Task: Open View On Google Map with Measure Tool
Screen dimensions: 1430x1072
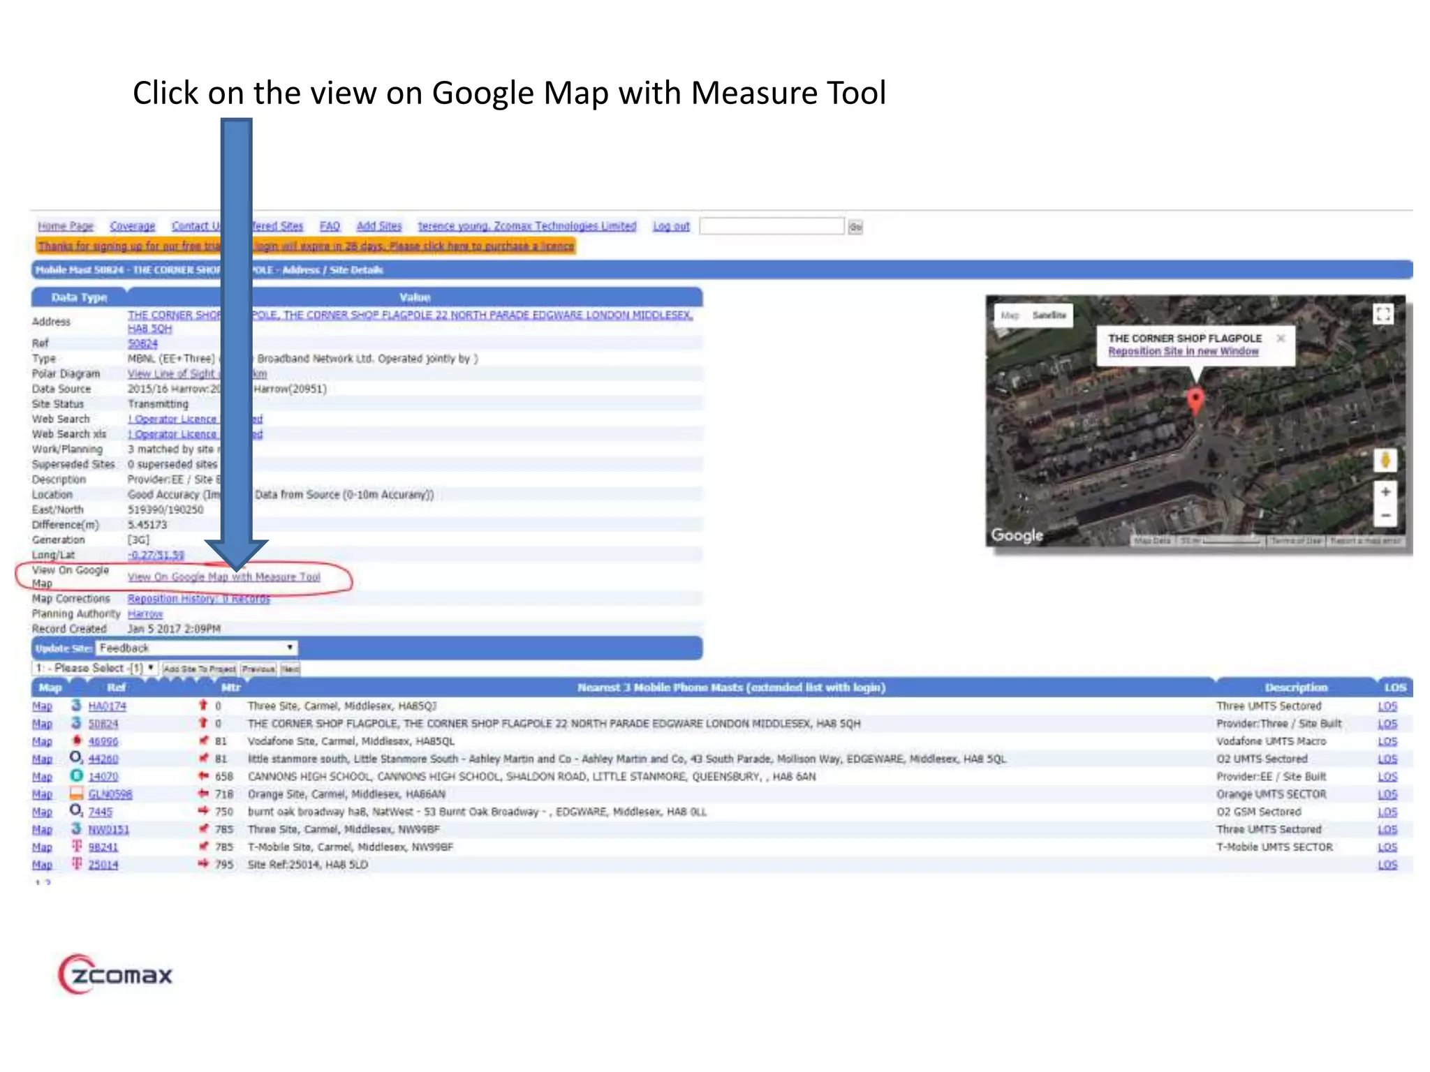Action: tap(223, 577)
